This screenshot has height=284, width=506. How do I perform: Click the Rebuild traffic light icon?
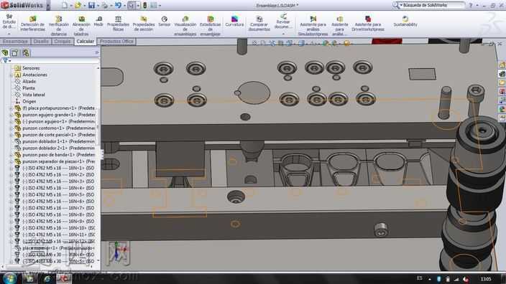145,5
